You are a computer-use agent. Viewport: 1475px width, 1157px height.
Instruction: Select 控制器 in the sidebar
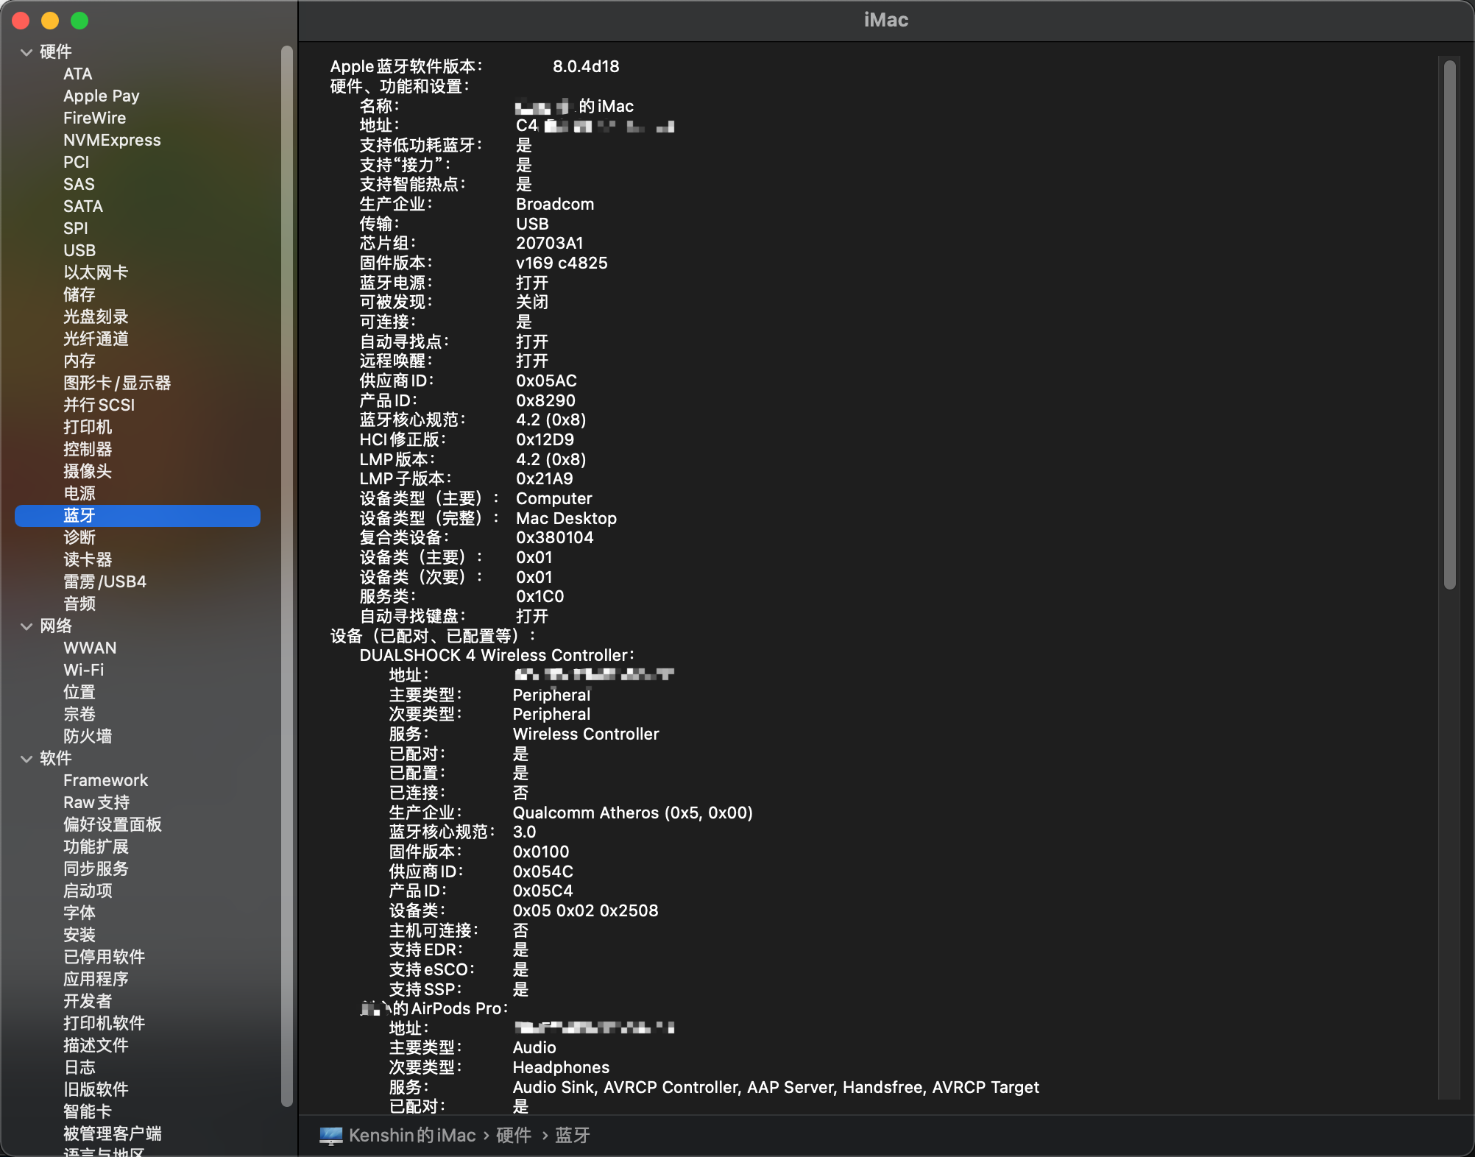(88, 449)
